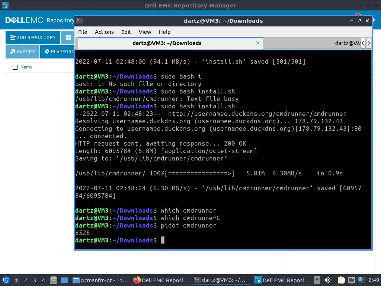Click the network monitor tray icon

[x=351, y=280]
